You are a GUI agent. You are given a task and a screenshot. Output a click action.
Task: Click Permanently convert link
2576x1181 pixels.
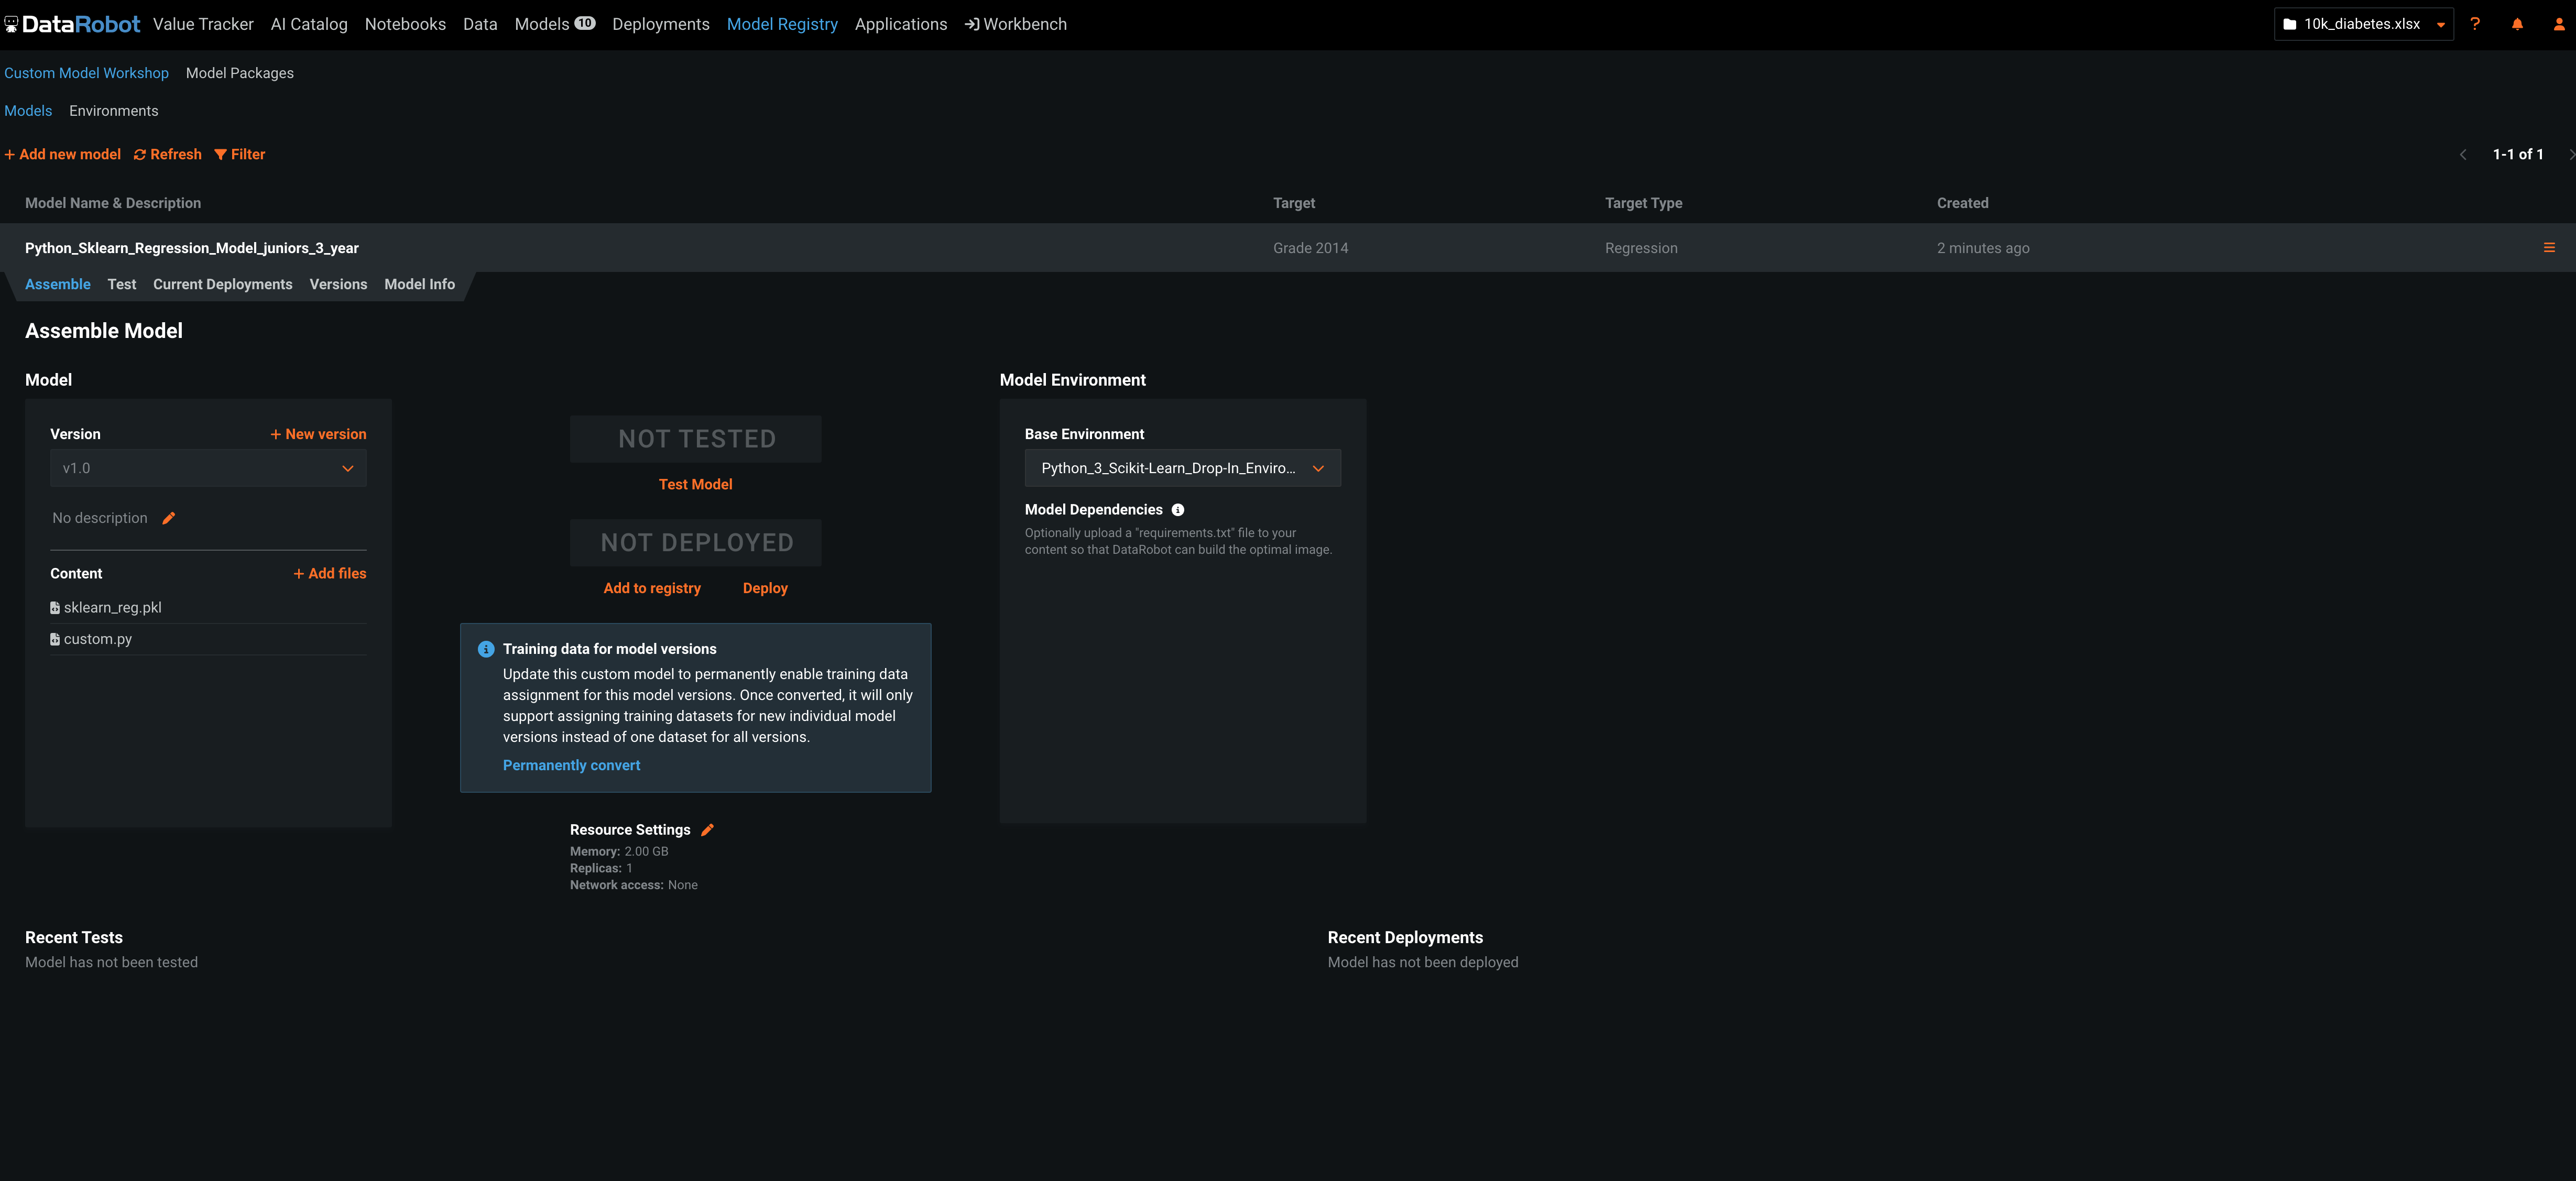coord(571,766)
